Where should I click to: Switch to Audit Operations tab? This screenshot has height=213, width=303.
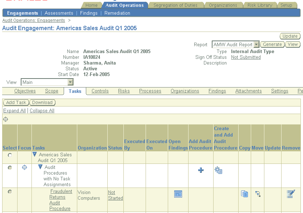pos(124,5)
